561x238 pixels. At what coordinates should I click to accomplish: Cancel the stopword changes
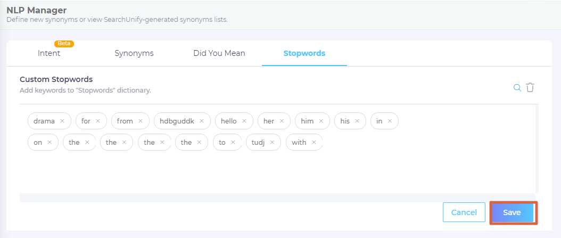[464, 212]
